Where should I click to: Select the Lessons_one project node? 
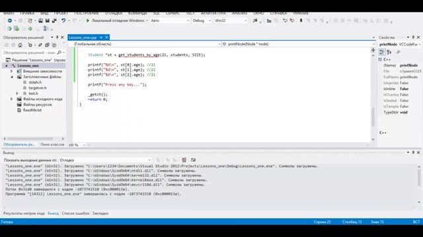click(28, 66)
